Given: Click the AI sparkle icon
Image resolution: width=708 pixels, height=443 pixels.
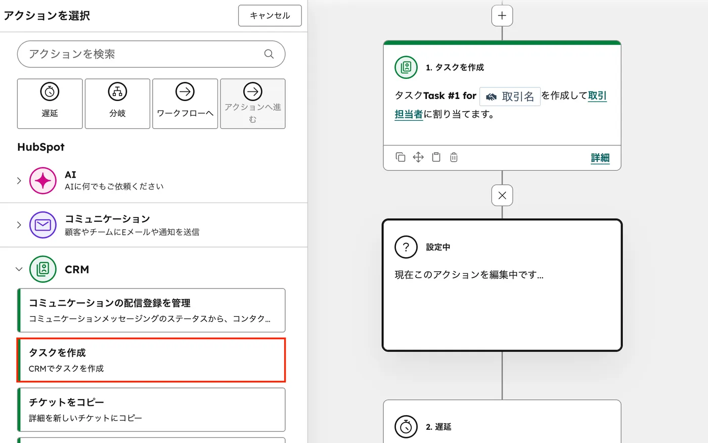Looking at the screenshot, I should coord(42,180).
